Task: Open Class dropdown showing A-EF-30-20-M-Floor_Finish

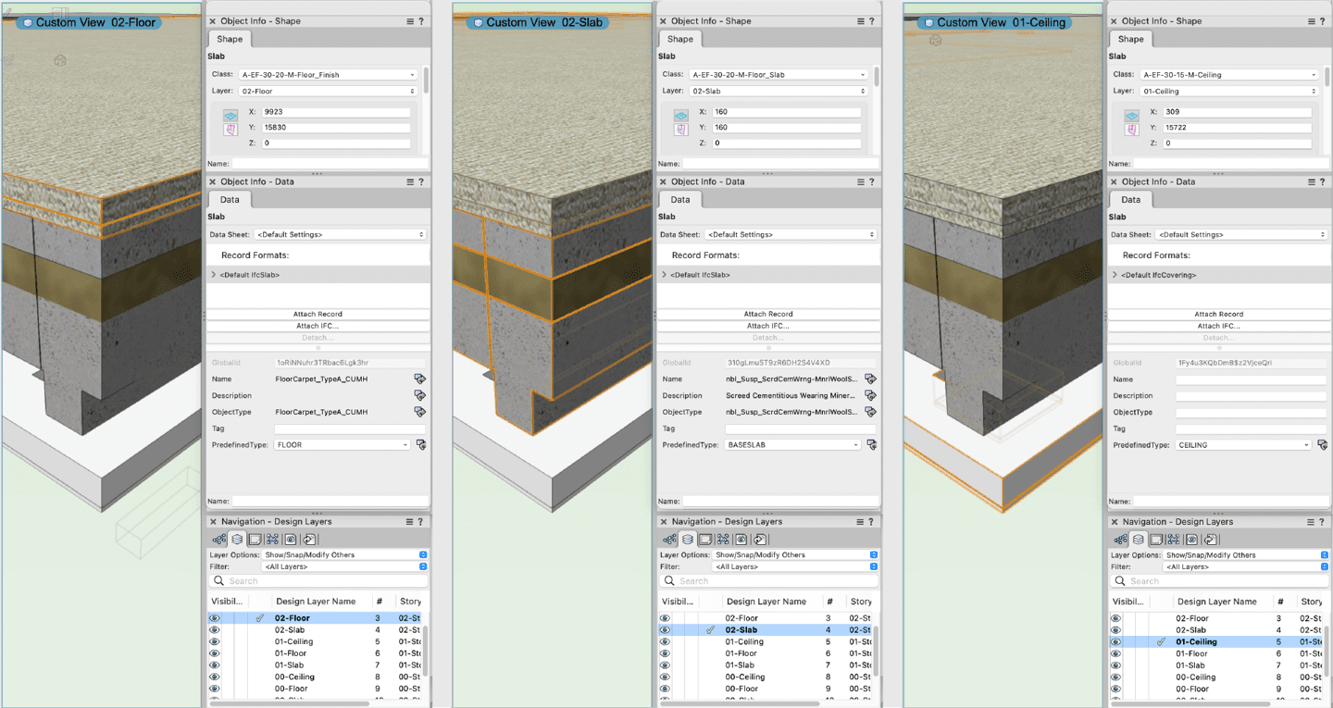Action: point(328,75)
